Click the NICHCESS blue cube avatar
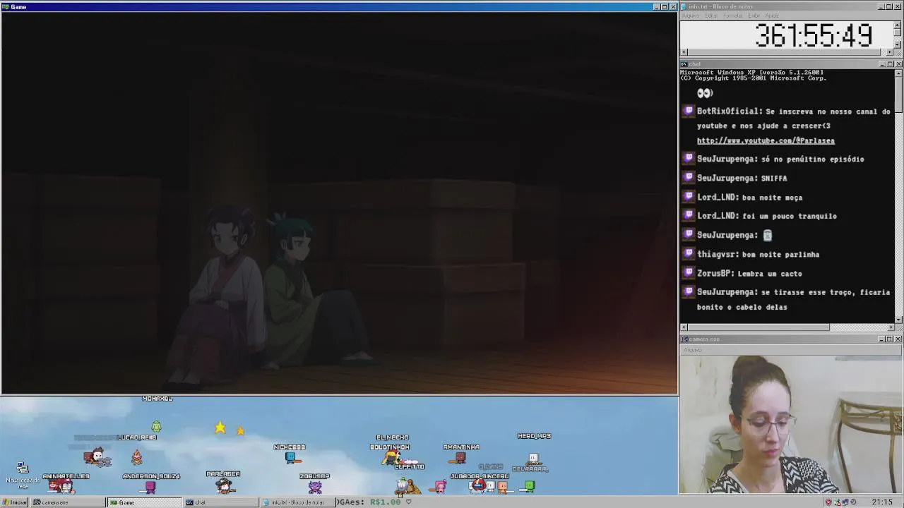 click(x=290, y=458)
